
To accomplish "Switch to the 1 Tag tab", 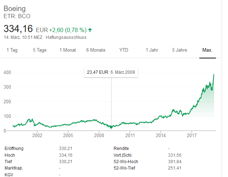I will coord(12,50).
